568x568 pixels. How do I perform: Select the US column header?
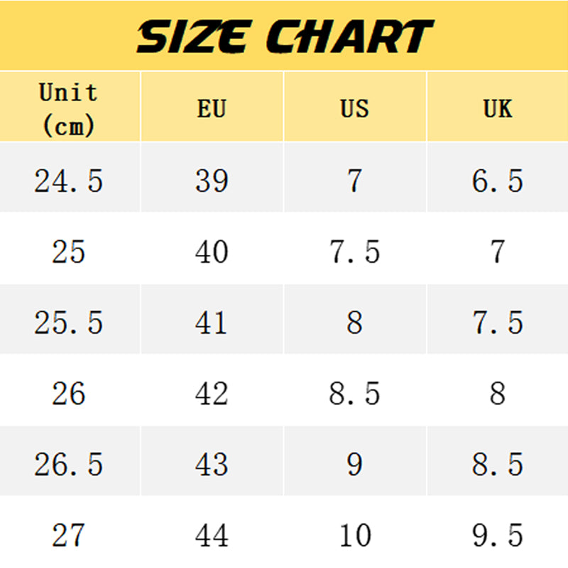click(x=355, y=106)
